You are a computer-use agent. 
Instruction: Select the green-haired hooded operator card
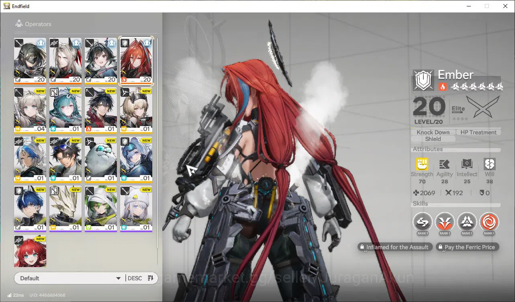tap(101, 209)
